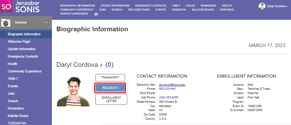291x125 pixels.
Task: Open Emergency Contacts in the top menu
Action: coord(151,6)
